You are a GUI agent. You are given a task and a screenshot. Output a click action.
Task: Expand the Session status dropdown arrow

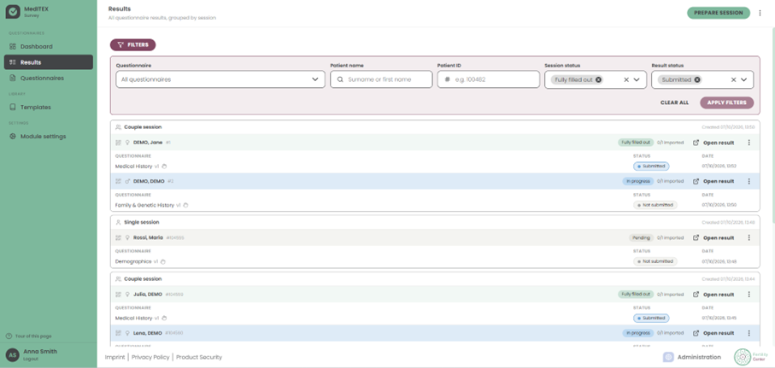point(637,79)
